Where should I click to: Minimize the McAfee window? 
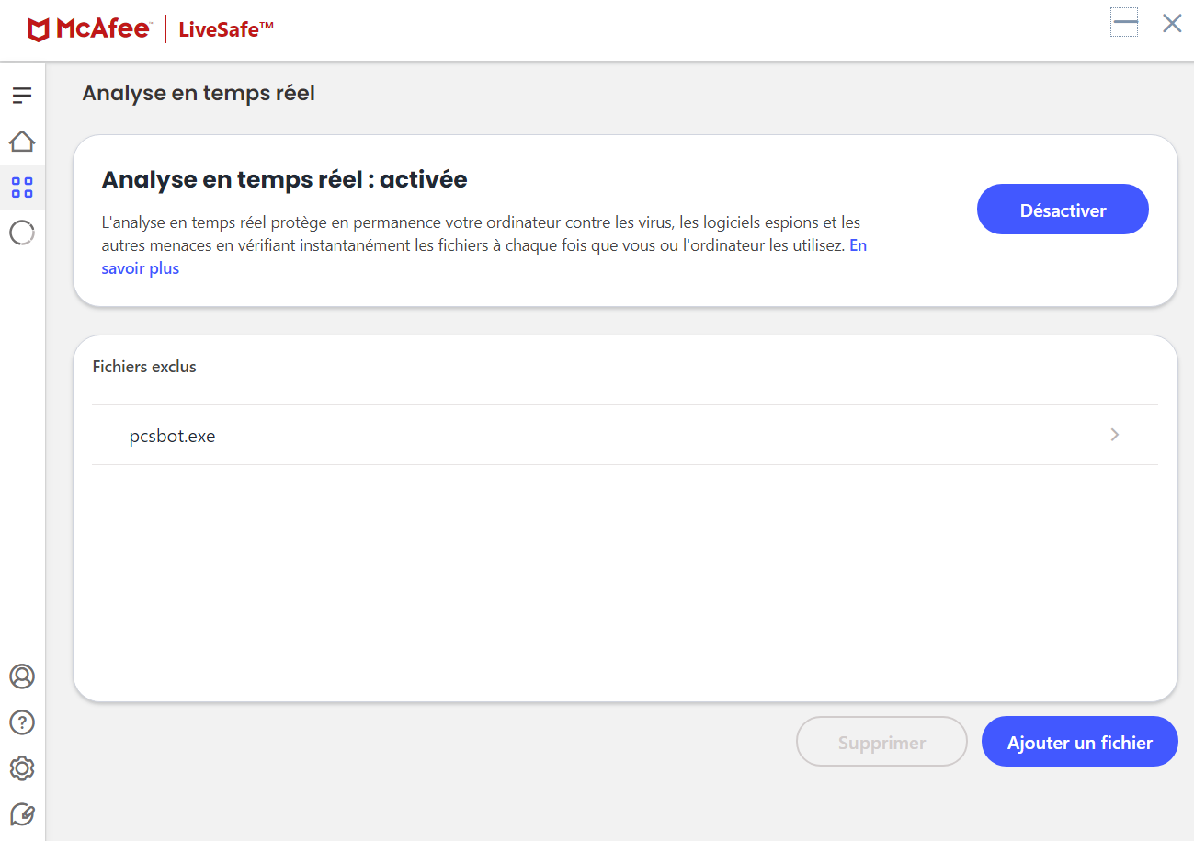pos(1124,23)
